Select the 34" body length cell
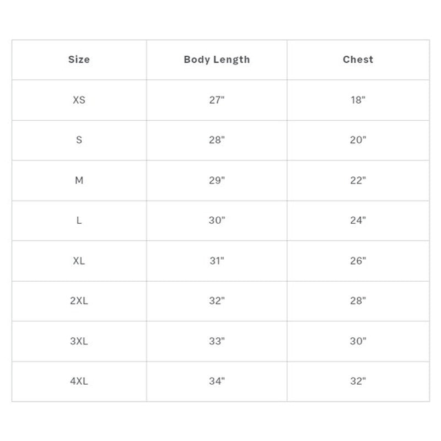This screenshot has width=441, height=441. (x=217, y=381)
